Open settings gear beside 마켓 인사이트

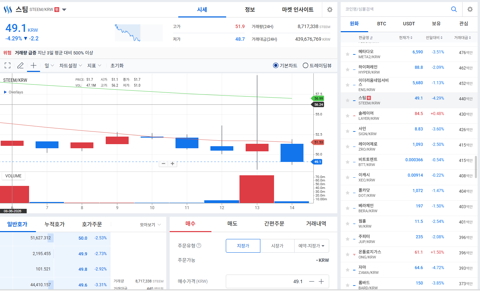[x=330, y=10]
